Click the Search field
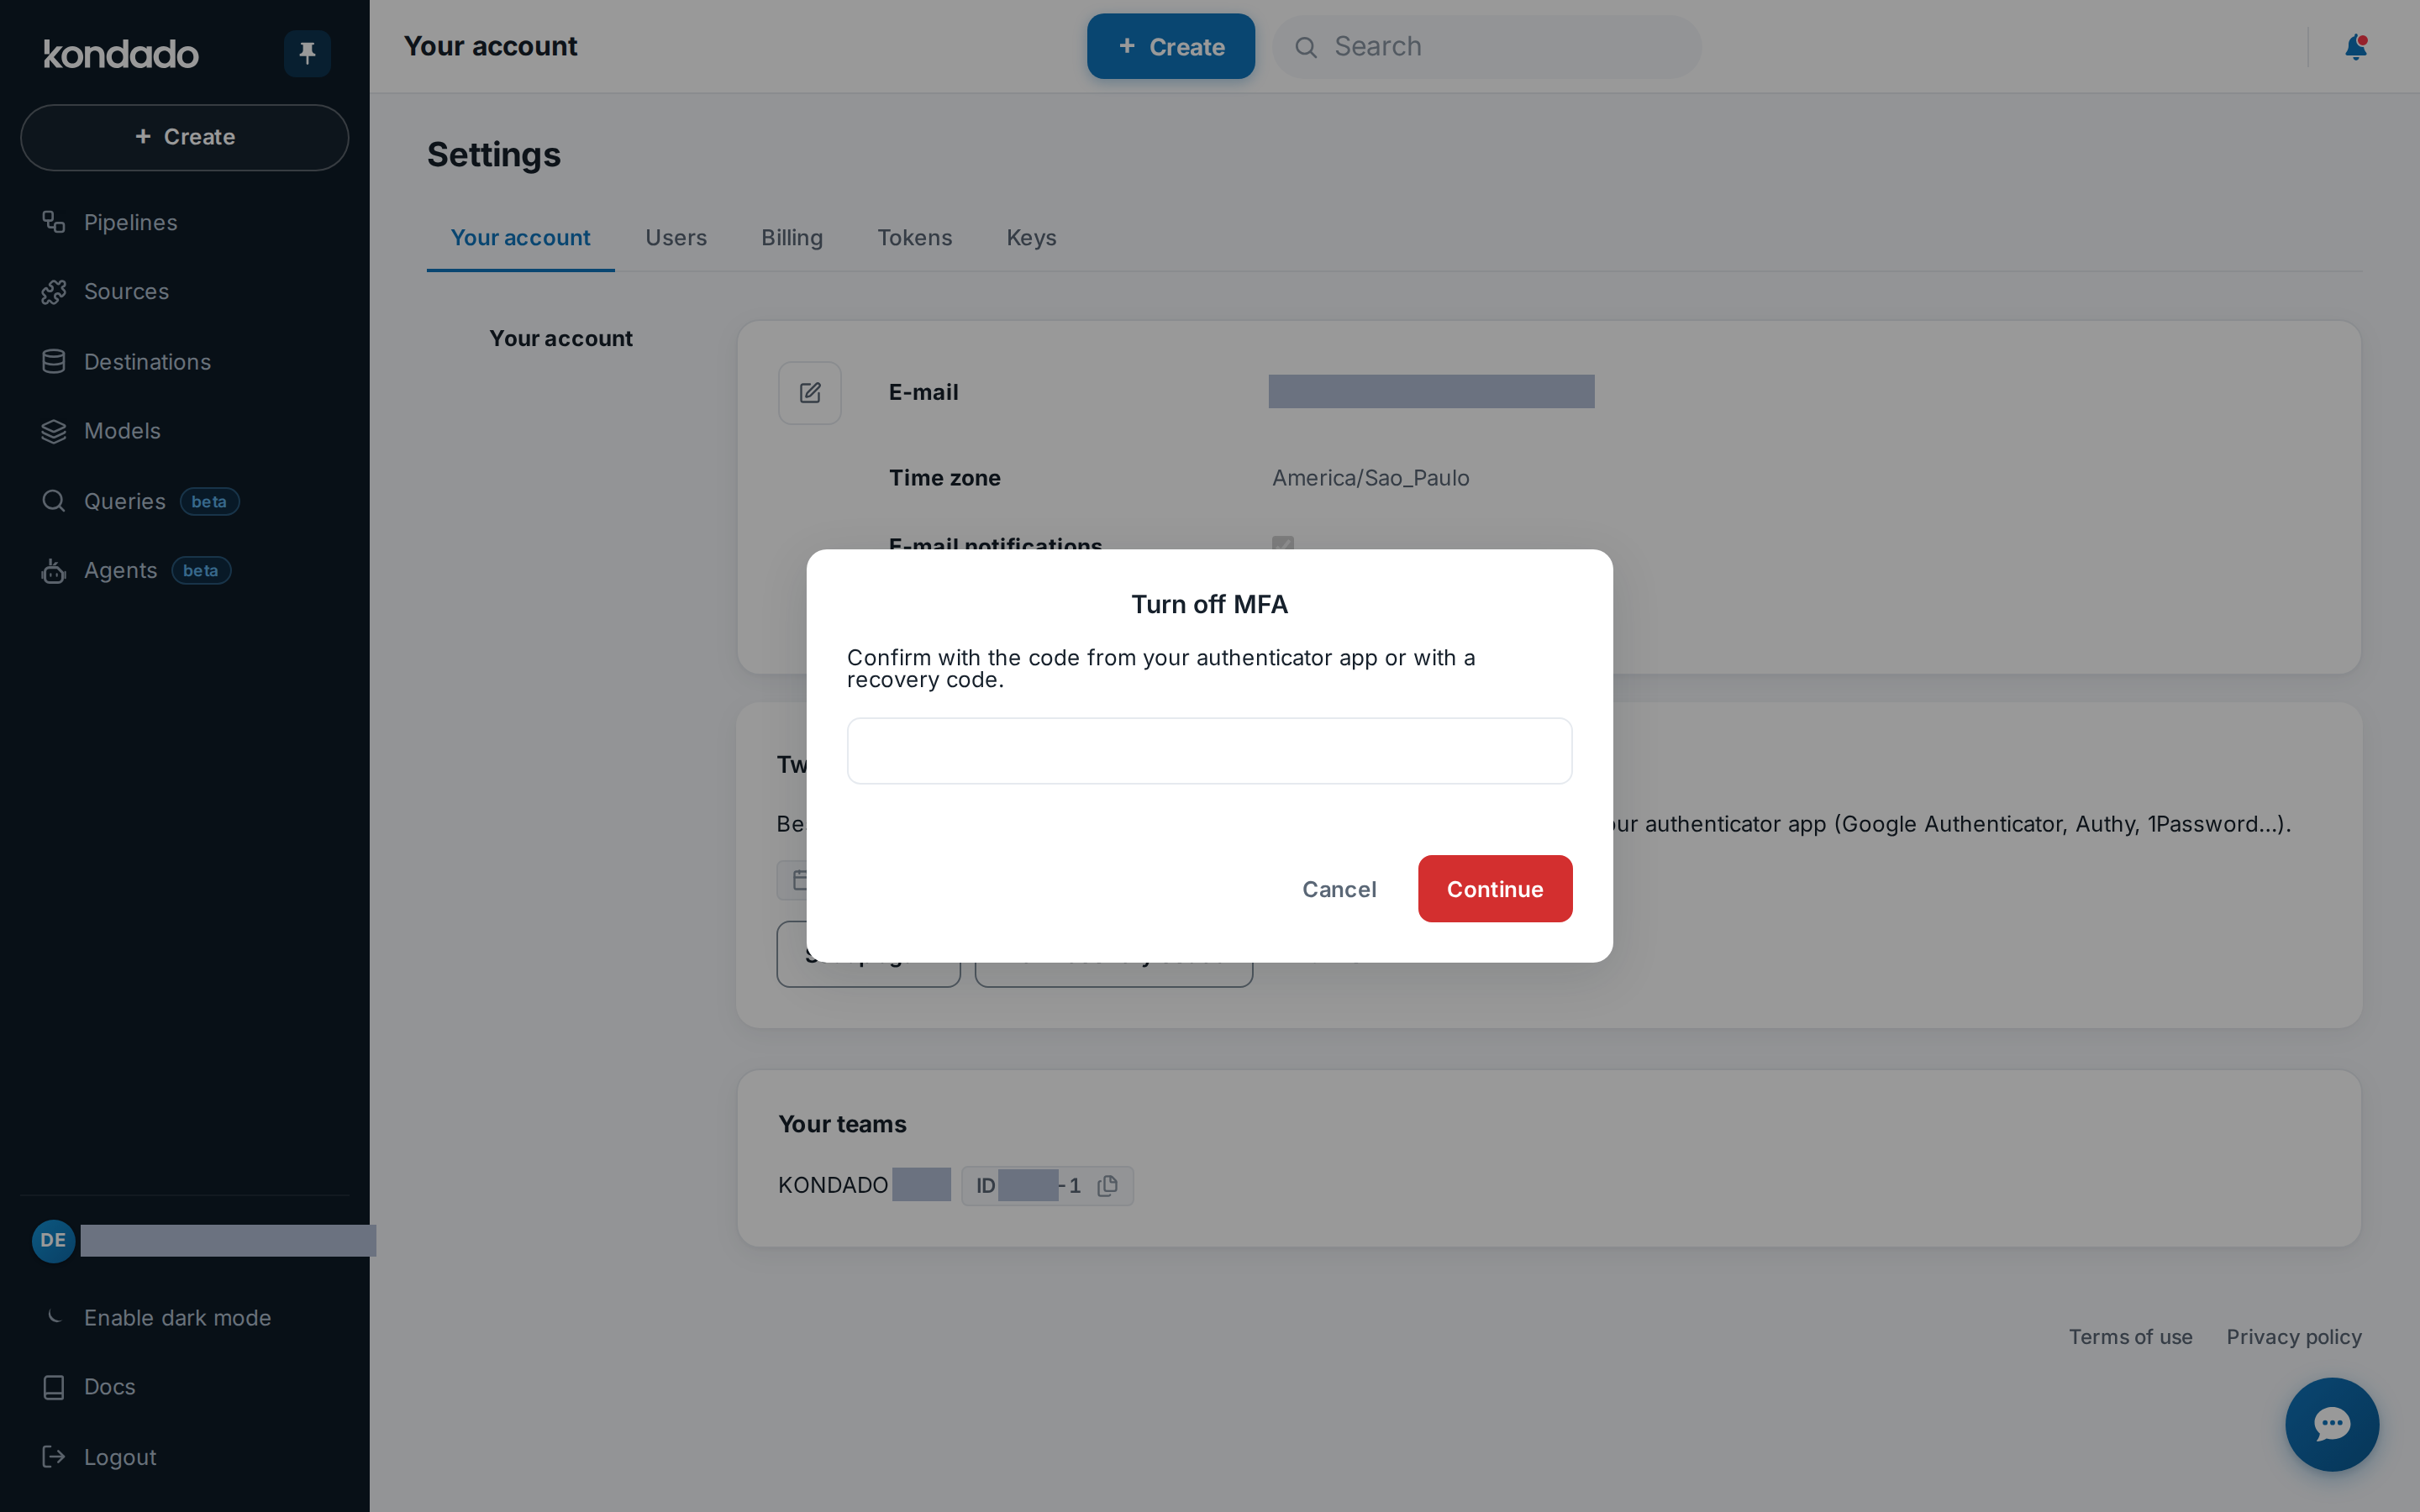The height and width of the screenshot is (1512, 2420). click(1487, 46)
